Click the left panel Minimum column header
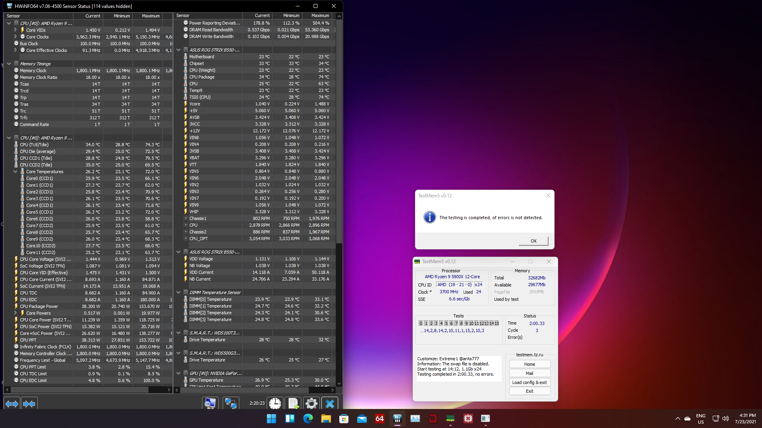 coord(118,16)
